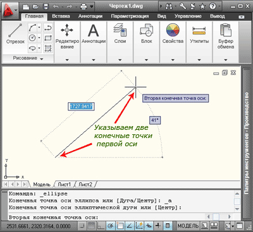Expand the Рисование panel
The image size is (253, 232).
[28, 58]
